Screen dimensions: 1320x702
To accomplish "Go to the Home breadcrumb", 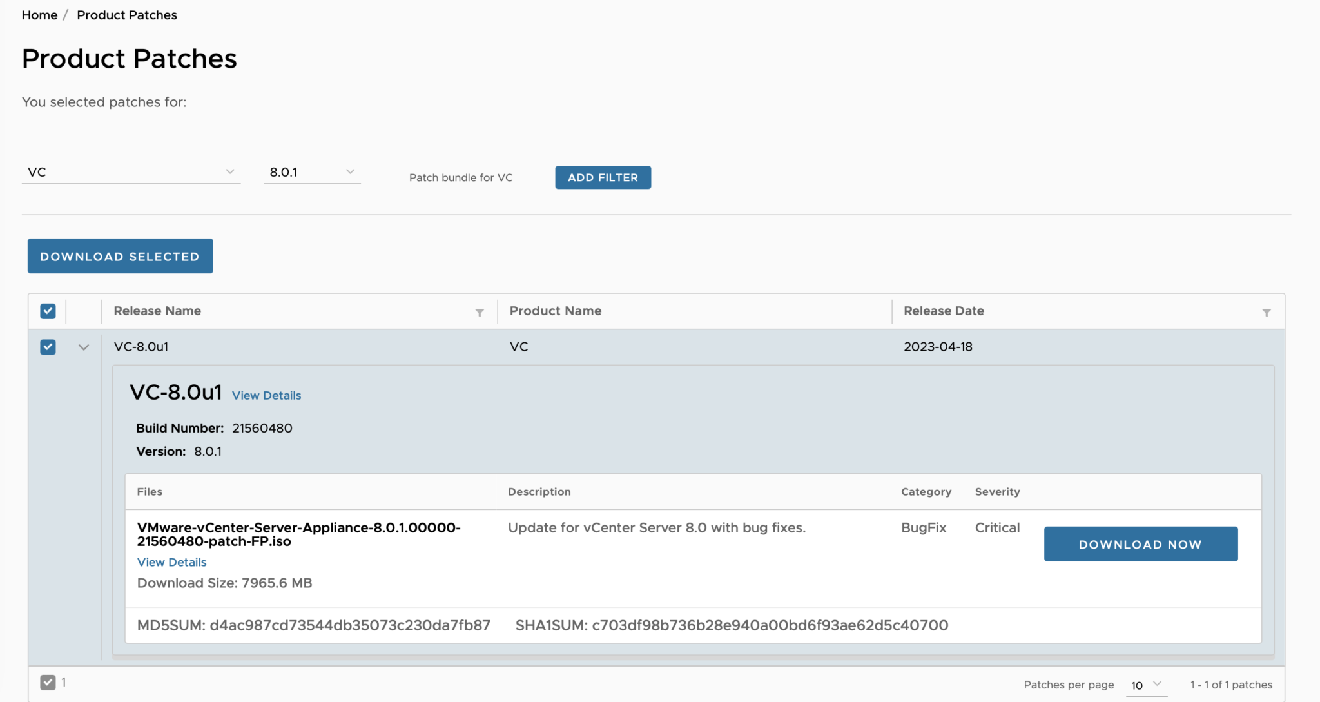I will [x=39, y=15].
